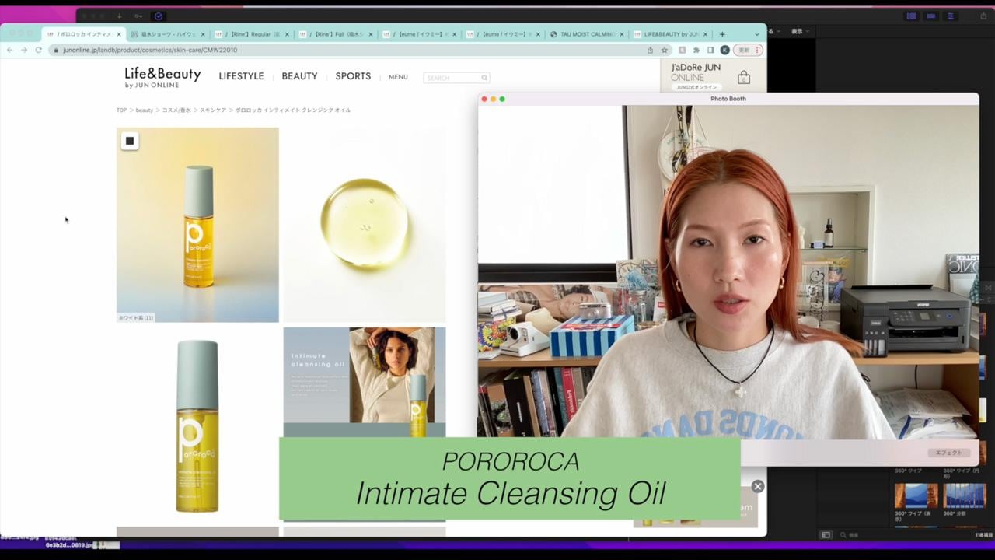
Task: Open the BEAUTY navigation menu item
Action: (299, 76)
